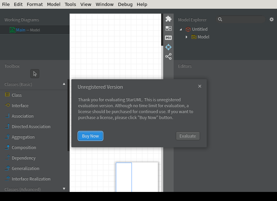The image size is (277, 201).
Task: Click the vertical diagram scrollbar
Action: (162, 30)
